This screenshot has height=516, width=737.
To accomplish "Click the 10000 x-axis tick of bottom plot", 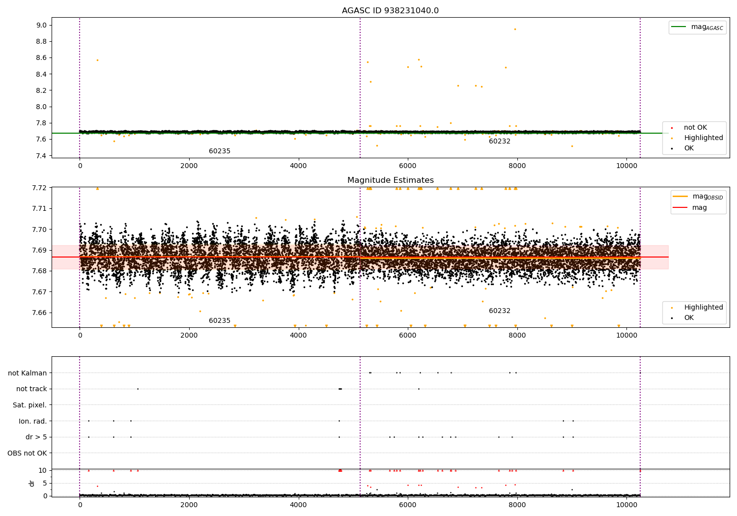I will [626, 505].
